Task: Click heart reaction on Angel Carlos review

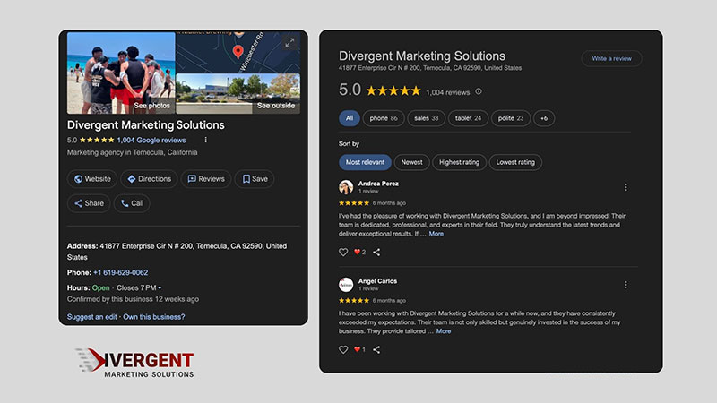Action: click(x=358, y=349)
